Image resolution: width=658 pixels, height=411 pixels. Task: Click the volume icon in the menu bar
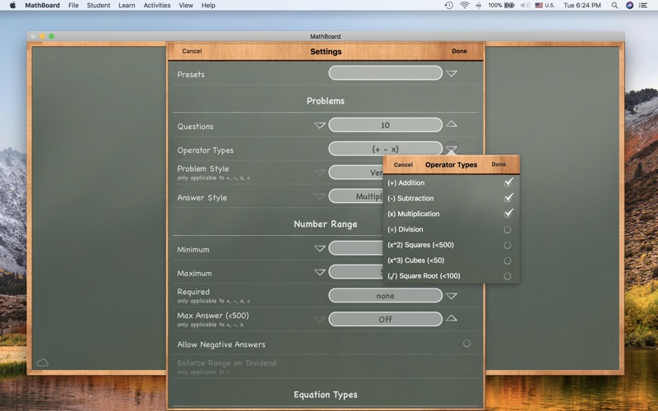(x=525, y=6)
